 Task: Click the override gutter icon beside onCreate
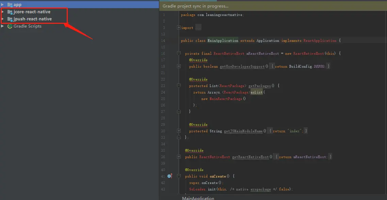170,176
